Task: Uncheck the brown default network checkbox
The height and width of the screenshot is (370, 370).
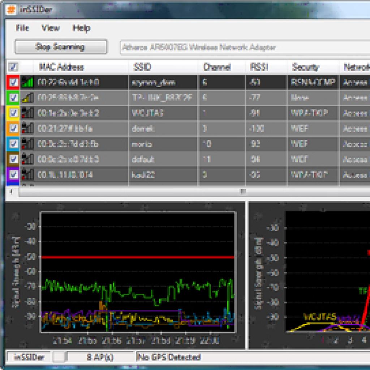Action: tap(13, 159)
